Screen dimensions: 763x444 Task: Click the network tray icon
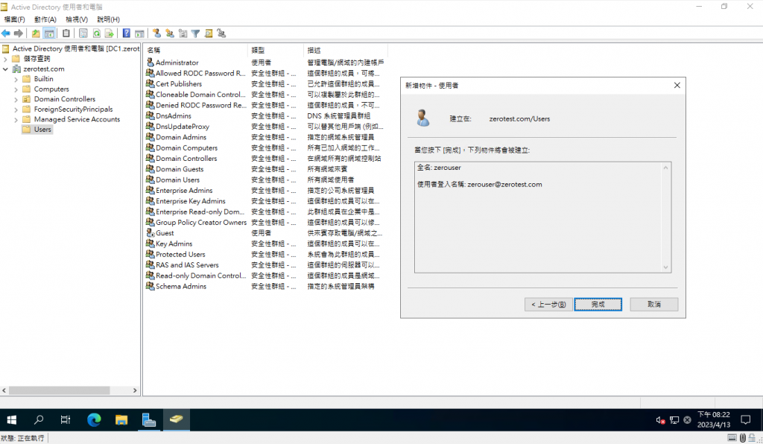pyautogui.click(x=674, y=419)
